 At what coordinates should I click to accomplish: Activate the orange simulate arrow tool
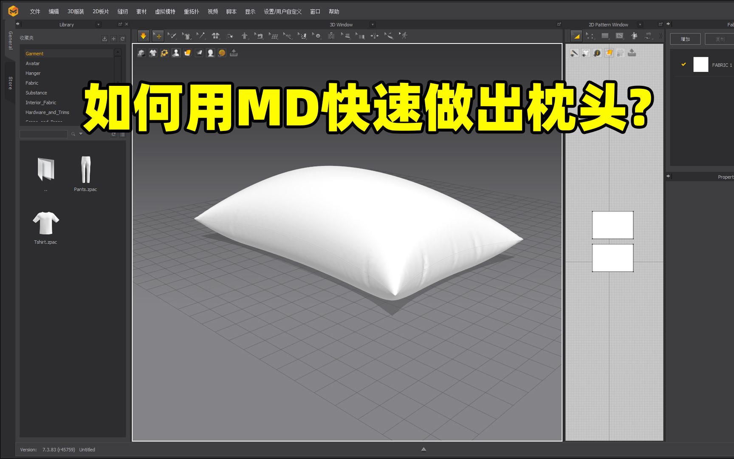[143, 36]
